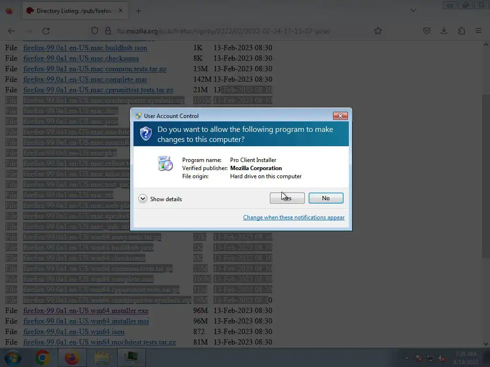
Task: Open Windows Start button
Action: 12,357
